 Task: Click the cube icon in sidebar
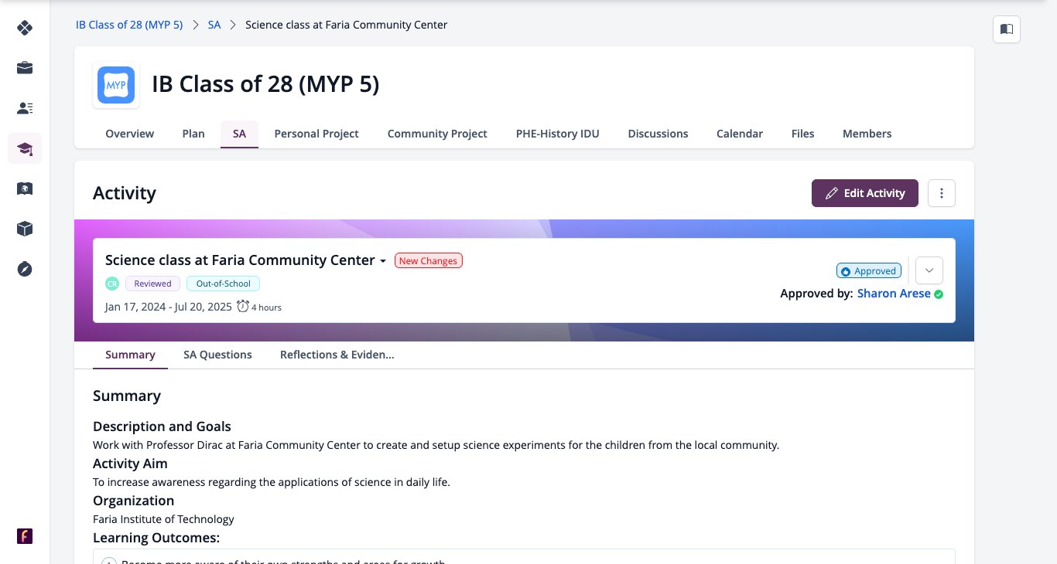pyautogui.click(x=25, y=229)
